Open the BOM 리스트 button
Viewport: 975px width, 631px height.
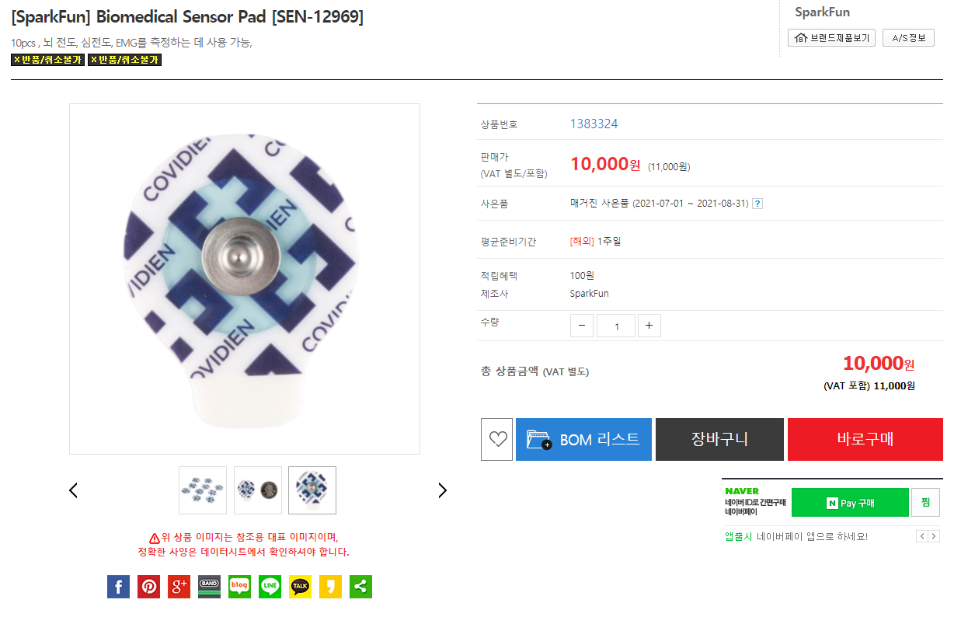(583, 440)
